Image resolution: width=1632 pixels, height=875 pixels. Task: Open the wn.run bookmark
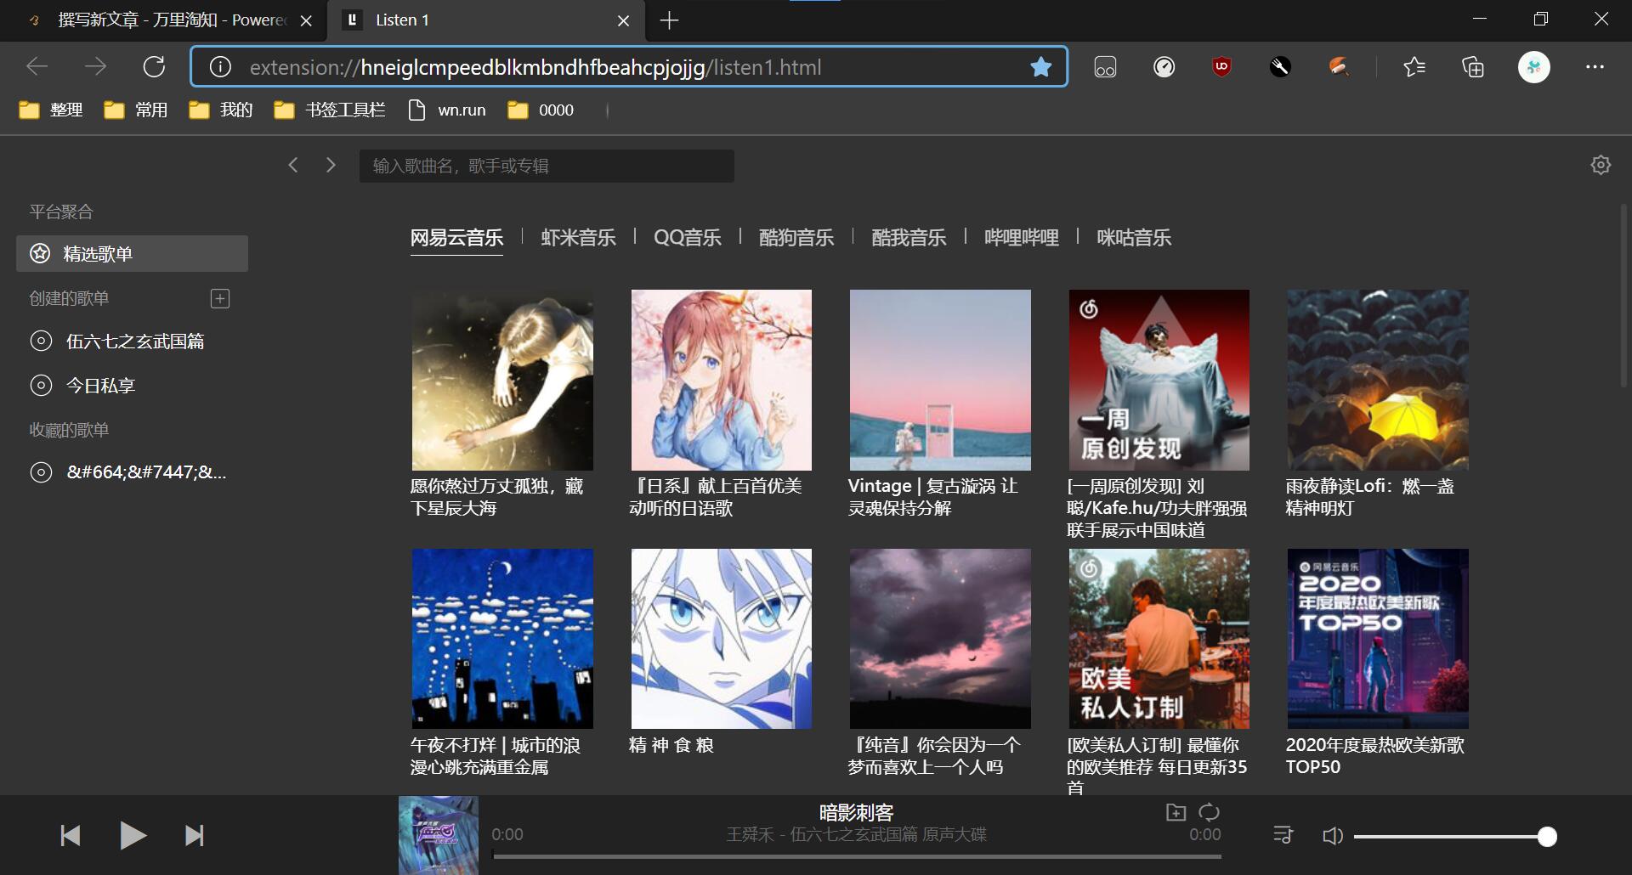click(x=447, y=110)
